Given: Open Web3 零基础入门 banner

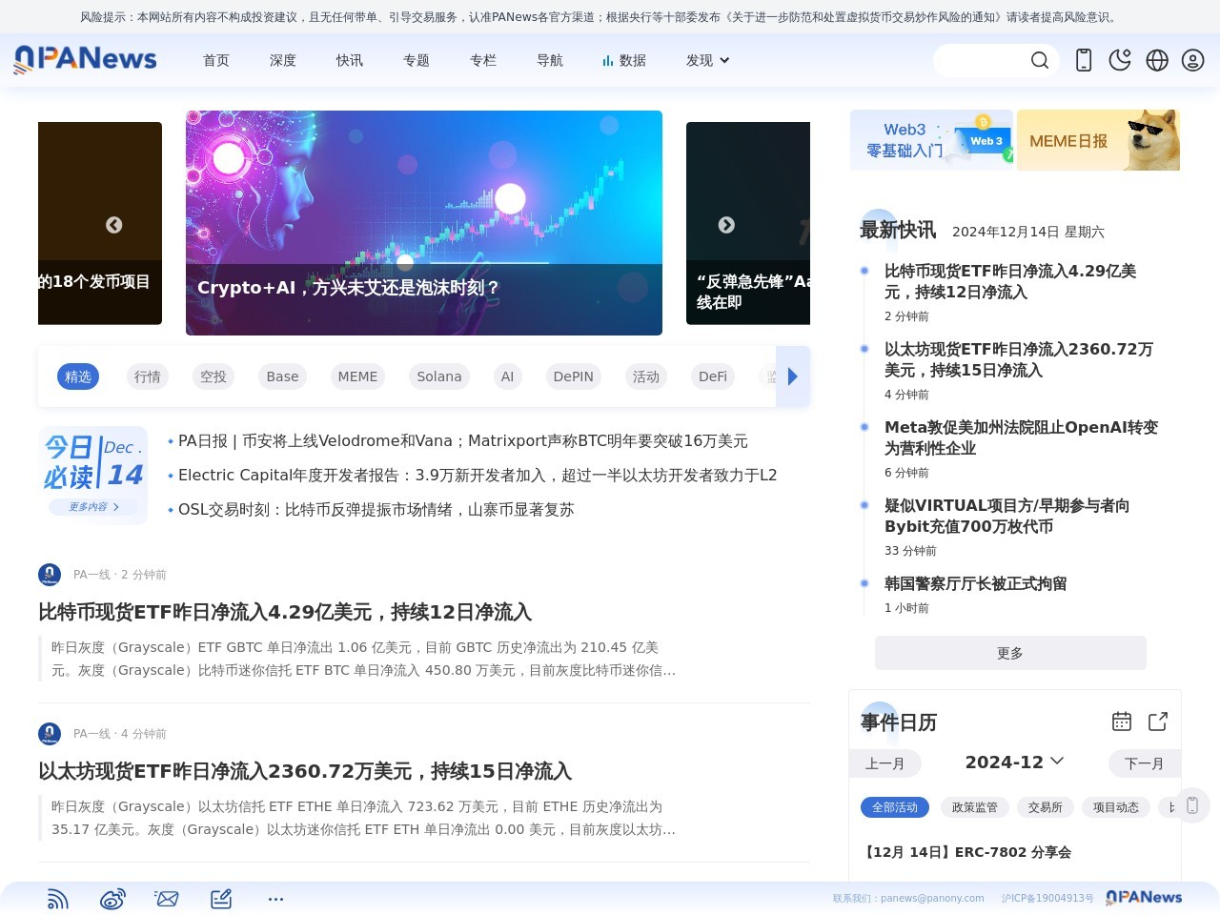Looking at the screenshot, I should click(x=931, y=140).
